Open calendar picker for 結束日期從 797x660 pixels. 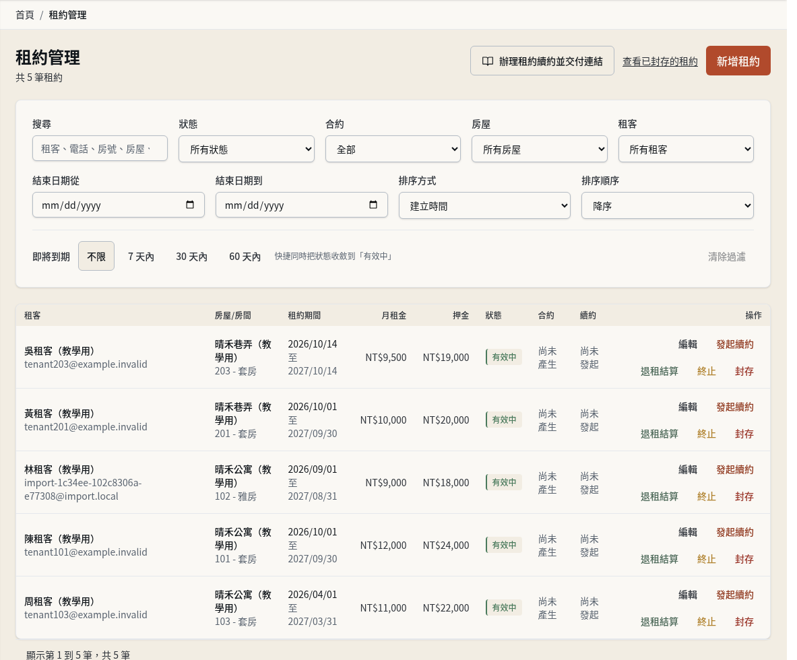(x=190, y=205)
